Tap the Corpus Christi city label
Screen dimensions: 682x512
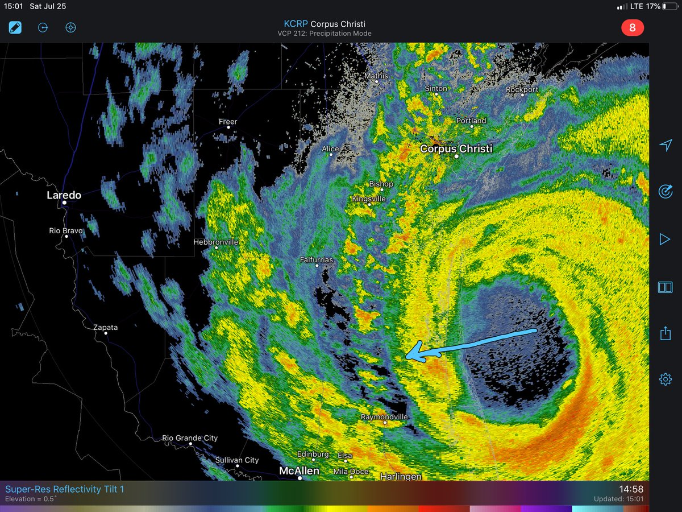coord(456,149)
